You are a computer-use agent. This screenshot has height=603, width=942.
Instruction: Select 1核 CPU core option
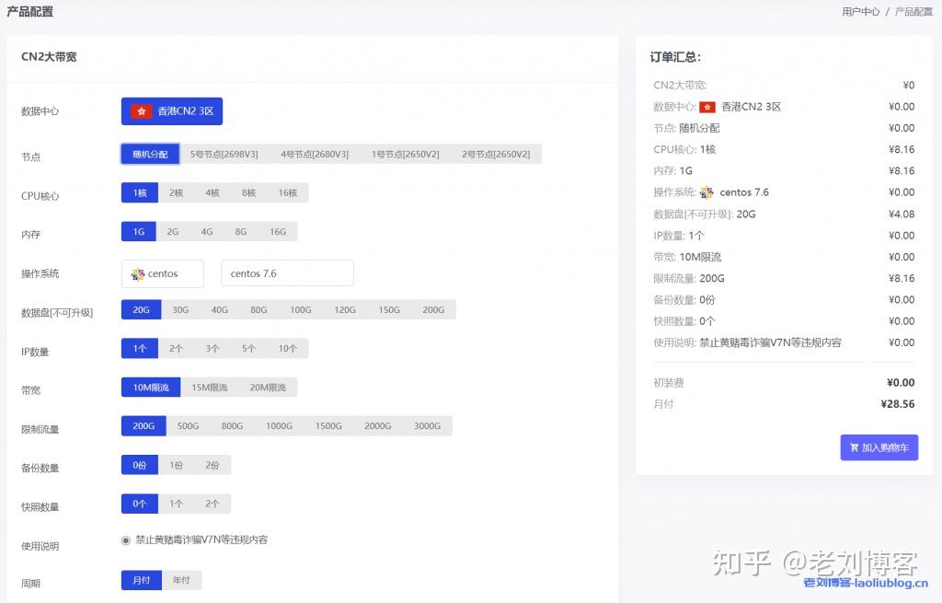click(x=140, y=193)
